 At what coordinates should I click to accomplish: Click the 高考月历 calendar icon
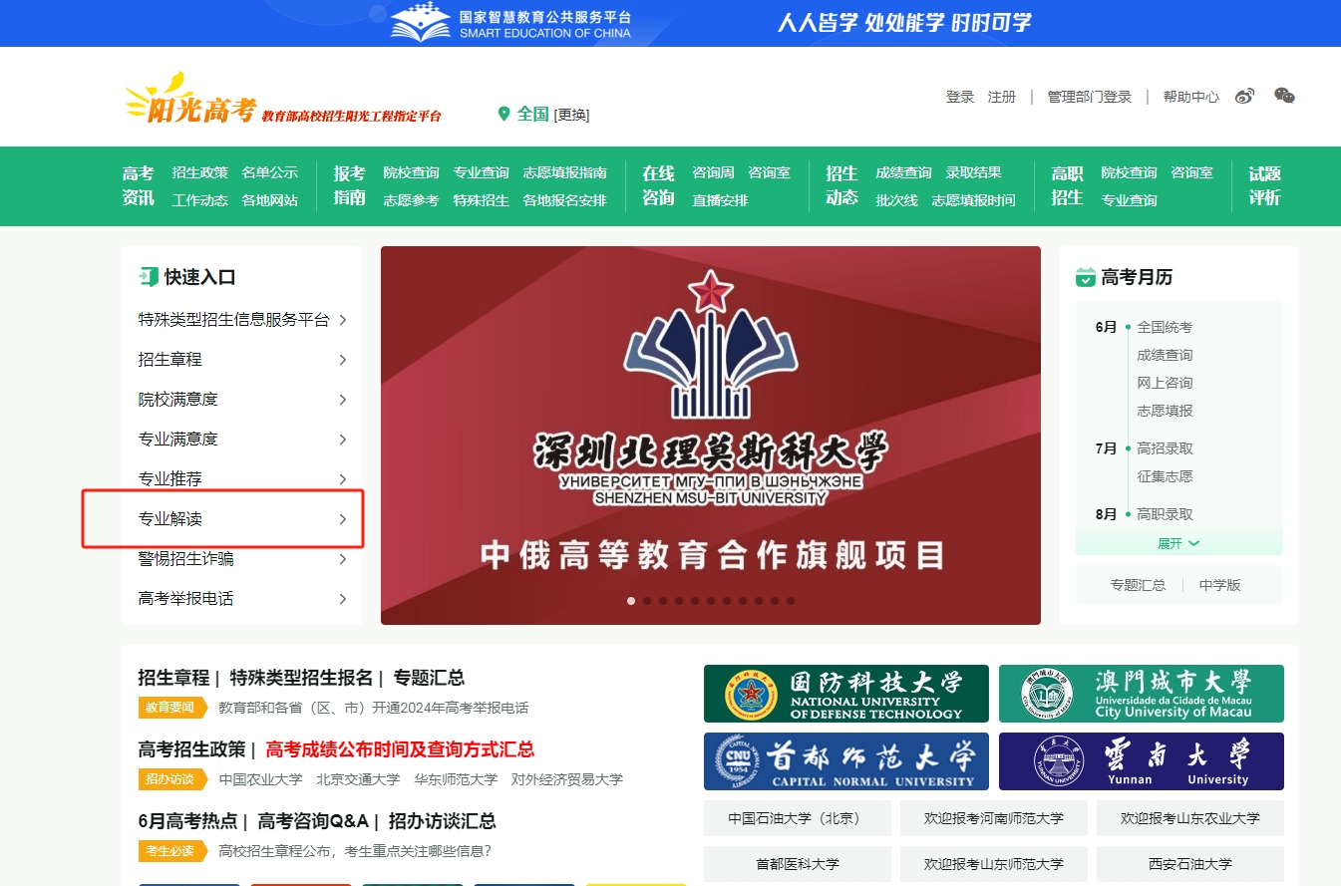coord(1085,277)
